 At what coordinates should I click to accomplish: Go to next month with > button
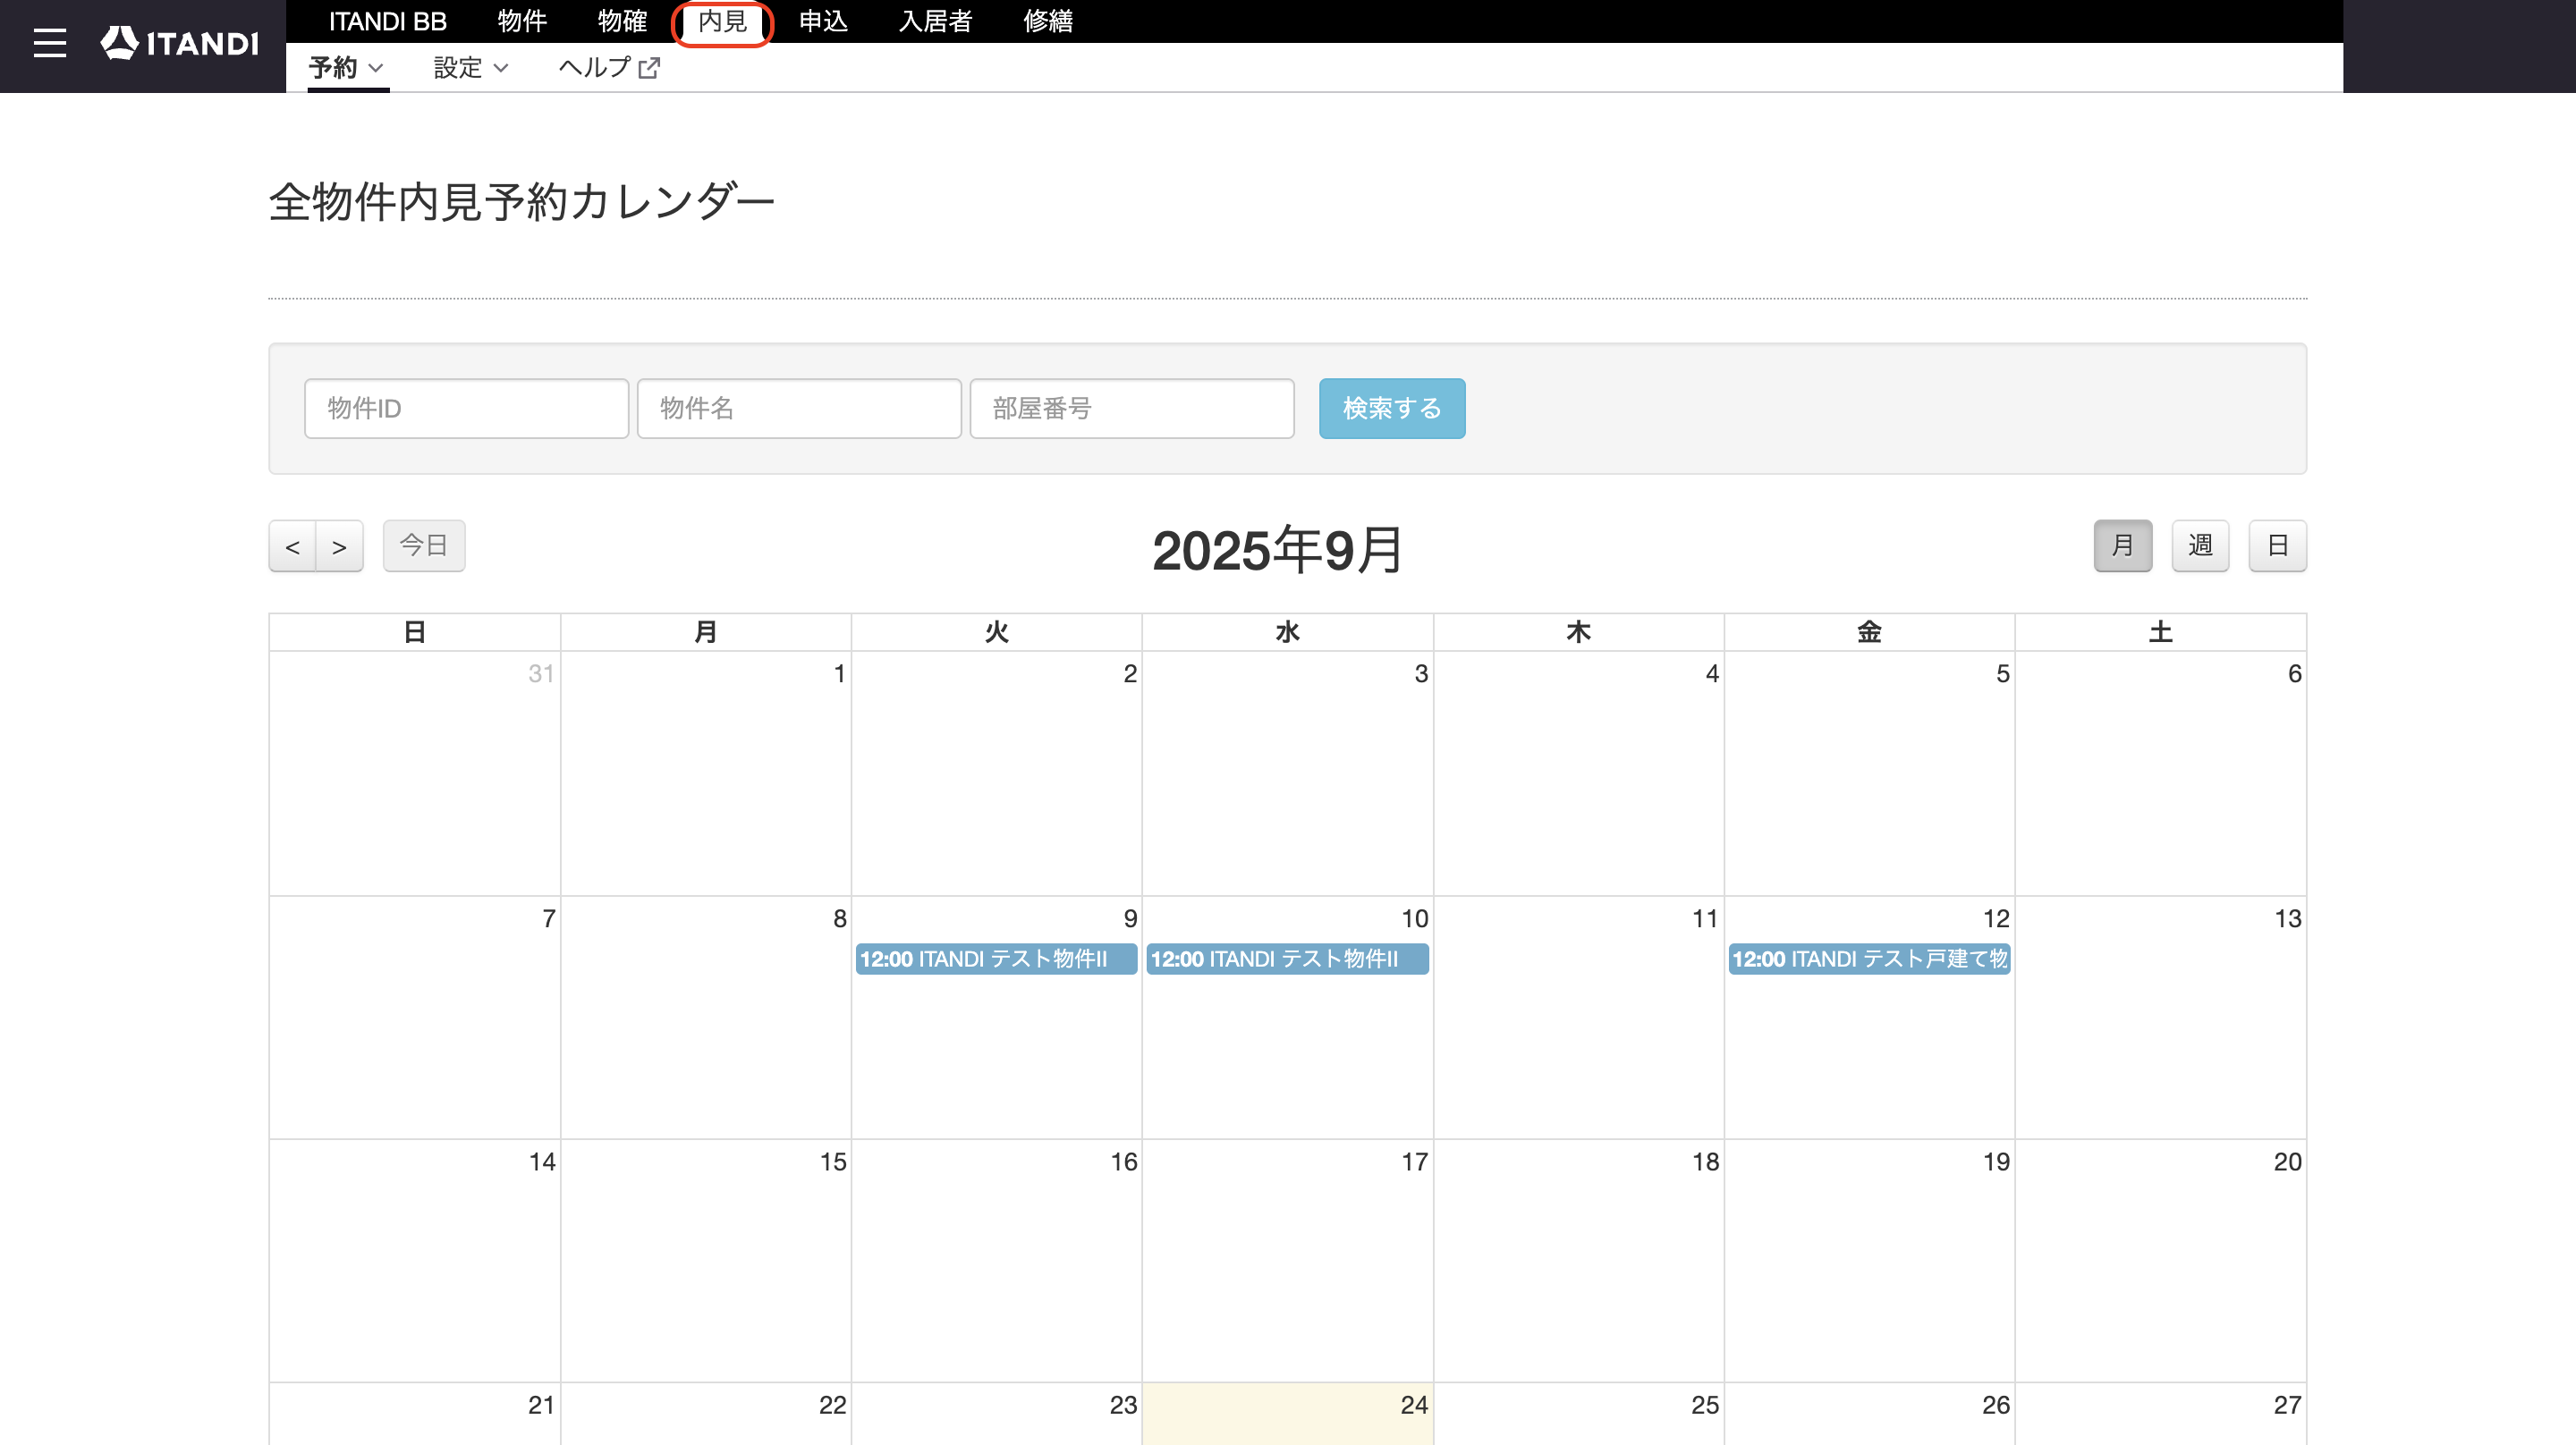pos(340,546)
